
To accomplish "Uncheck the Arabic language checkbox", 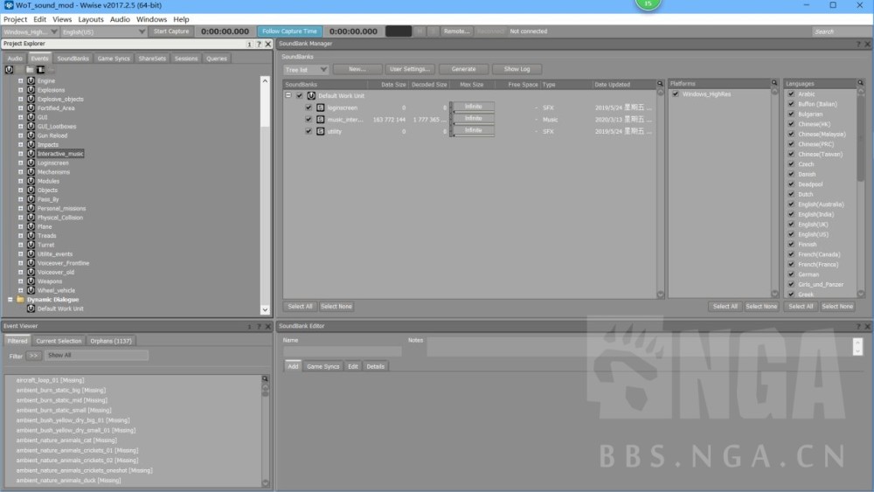I will (x=792, y=94).
